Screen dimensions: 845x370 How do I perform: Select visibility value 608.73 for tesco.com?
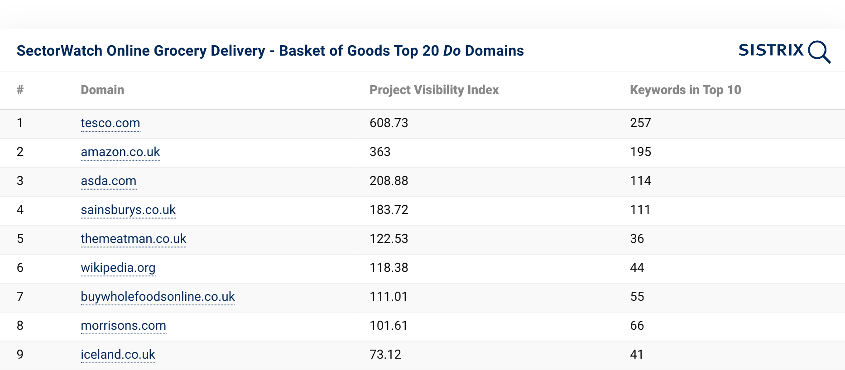pyautogui.click(x=389, y=123)
